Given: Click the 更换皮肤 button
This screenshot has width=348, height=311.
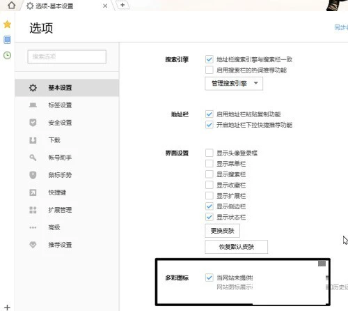Looking at the screenshot, I should point(222,231).
